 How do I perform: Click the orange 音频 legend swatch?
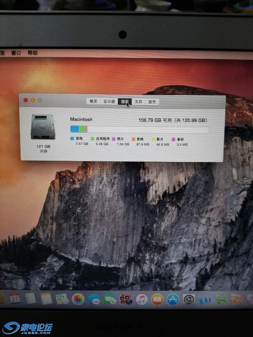point(133,139)
